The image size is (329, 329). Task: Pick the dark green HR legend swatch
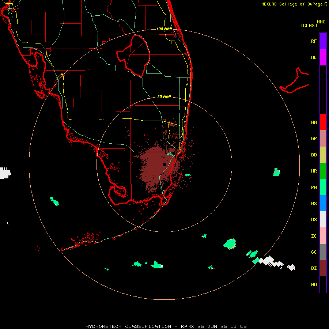[323, 171]
